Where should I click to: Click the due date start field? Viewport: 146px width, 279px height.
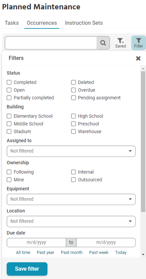point(36,242)
